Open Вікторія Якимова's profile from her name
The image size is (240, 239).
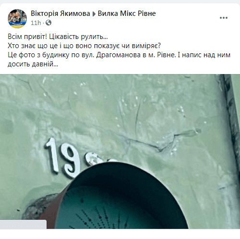tap(60, 13)
